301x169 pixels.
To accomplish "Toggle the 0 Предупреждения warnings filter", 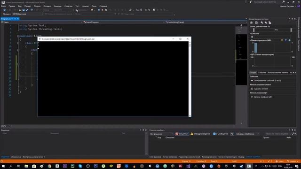I will [x=200, y=134].
